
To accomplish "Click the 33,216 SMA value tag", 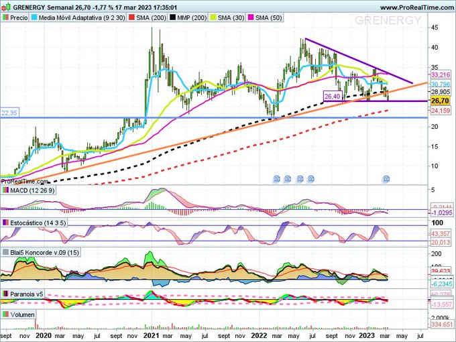I will click(x=441, y=75).
